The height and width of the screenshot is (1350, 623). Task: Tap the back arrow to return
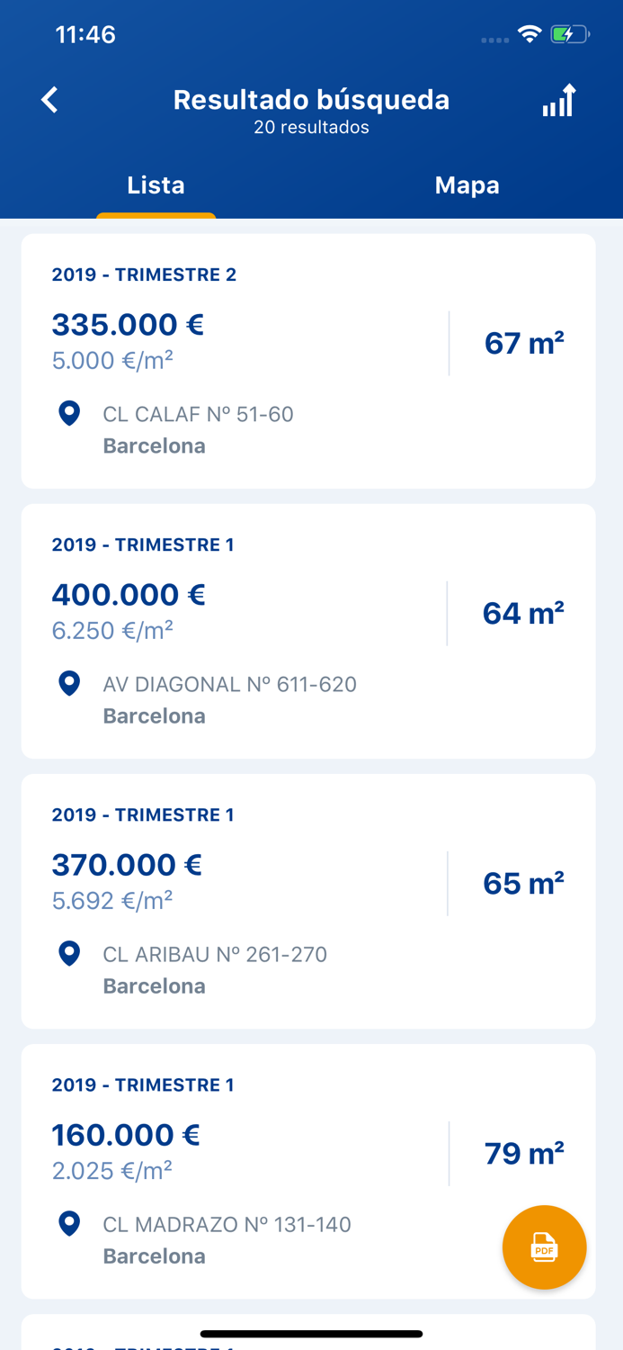[x=49, y=100]
